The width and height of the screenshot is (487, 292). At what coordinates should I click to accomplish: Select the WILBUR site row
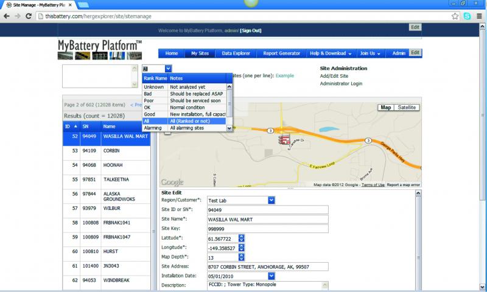tap(107, 210)
